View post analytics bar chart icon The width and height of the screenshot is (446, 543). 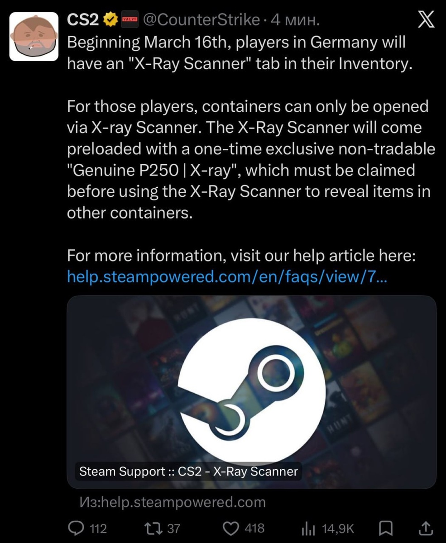[308, 528]
